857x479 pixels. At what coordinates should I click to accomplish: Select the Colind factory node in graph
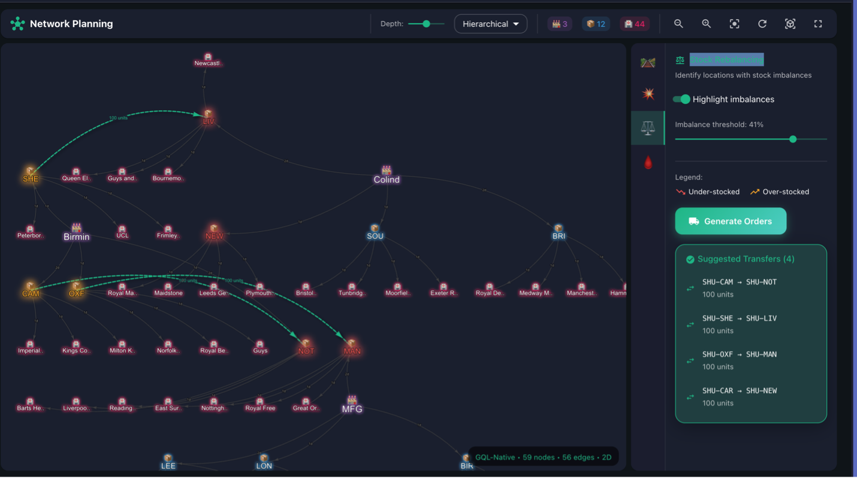pos(387,175)
